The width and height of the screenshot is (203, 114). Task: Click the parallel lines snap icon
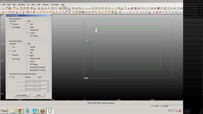(144, 12)
